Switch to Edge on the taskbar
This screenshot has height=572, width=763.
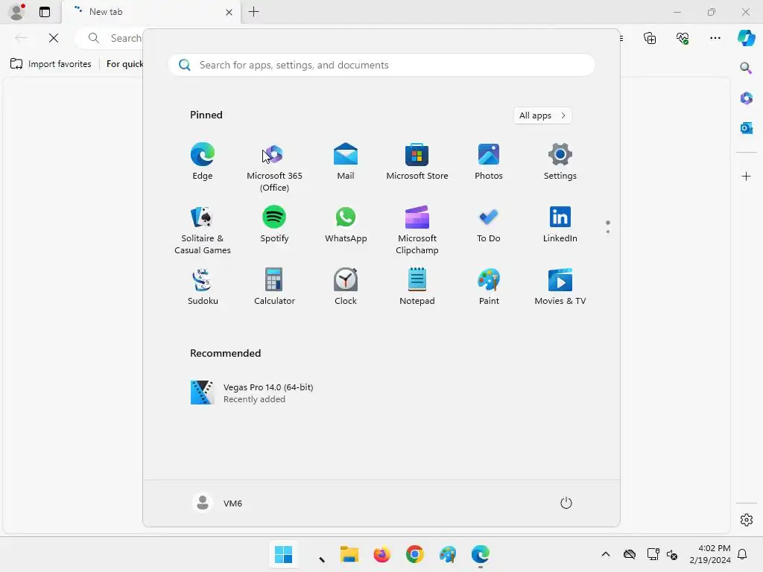[x=481, y=554]
